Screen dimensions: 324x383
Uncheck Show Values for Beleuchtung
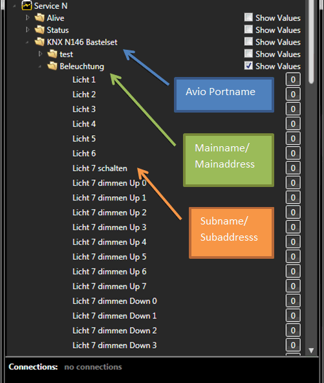(x=248, y=65)
